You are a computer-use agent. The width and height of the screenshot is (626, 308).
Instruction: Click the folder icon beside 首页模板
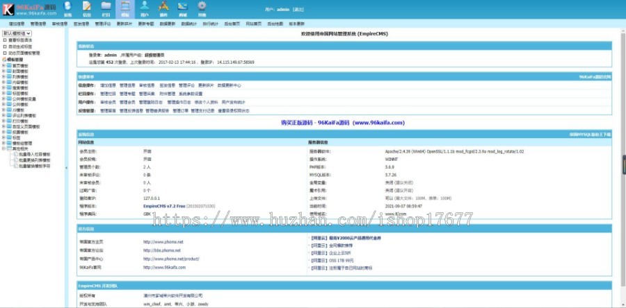point(9,66)
